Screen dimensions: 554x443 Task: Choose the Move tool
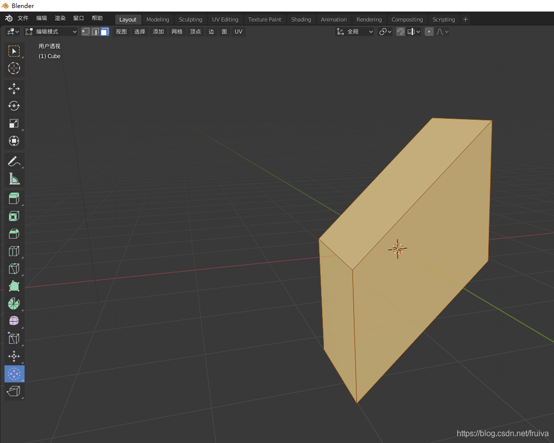14,89
